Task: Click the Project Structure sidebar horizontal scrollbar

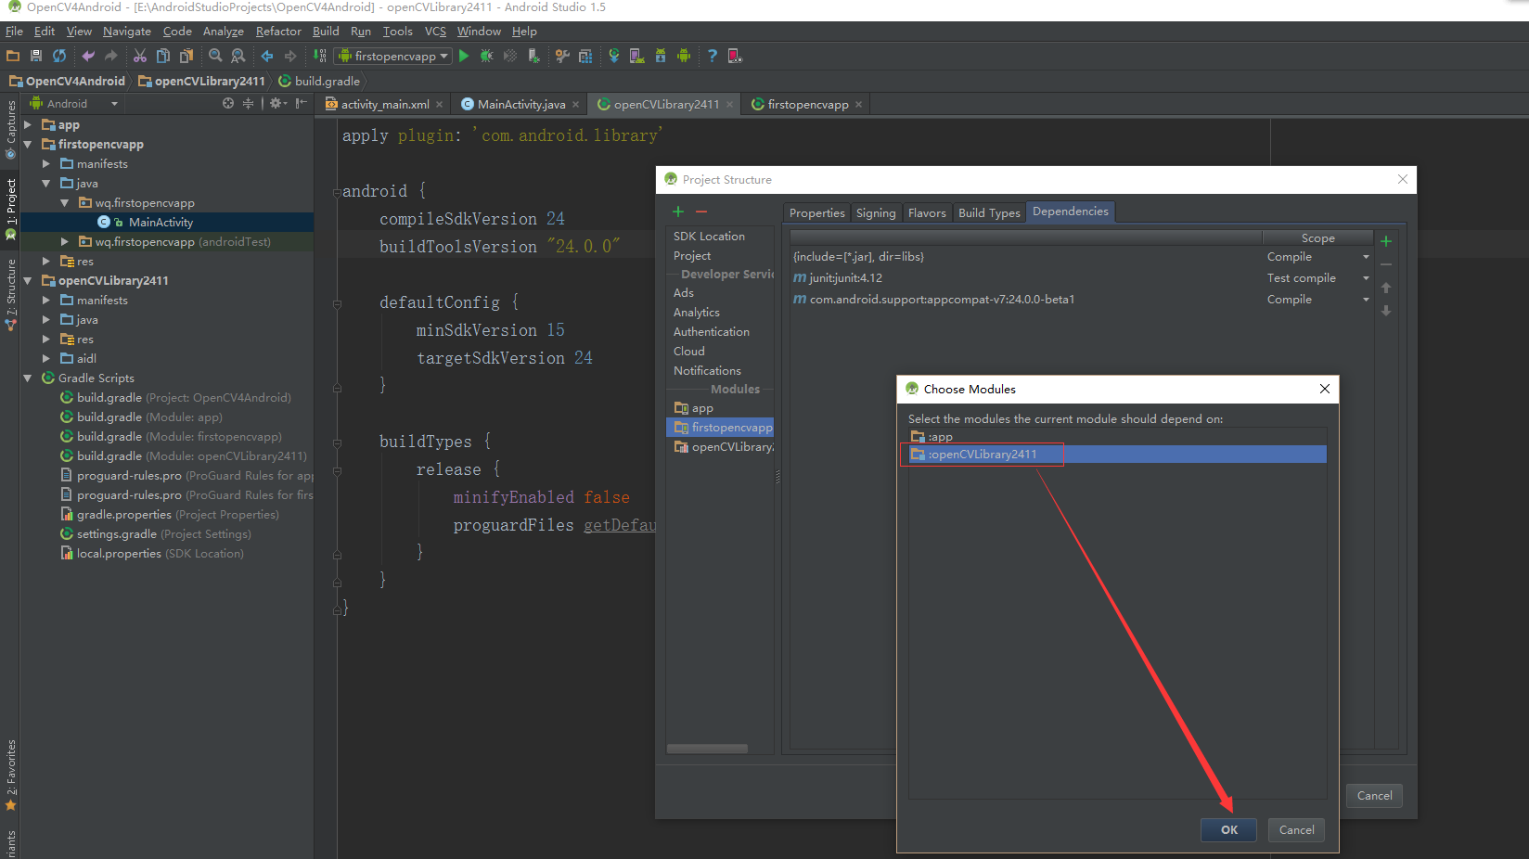Action: pos(707,749)
